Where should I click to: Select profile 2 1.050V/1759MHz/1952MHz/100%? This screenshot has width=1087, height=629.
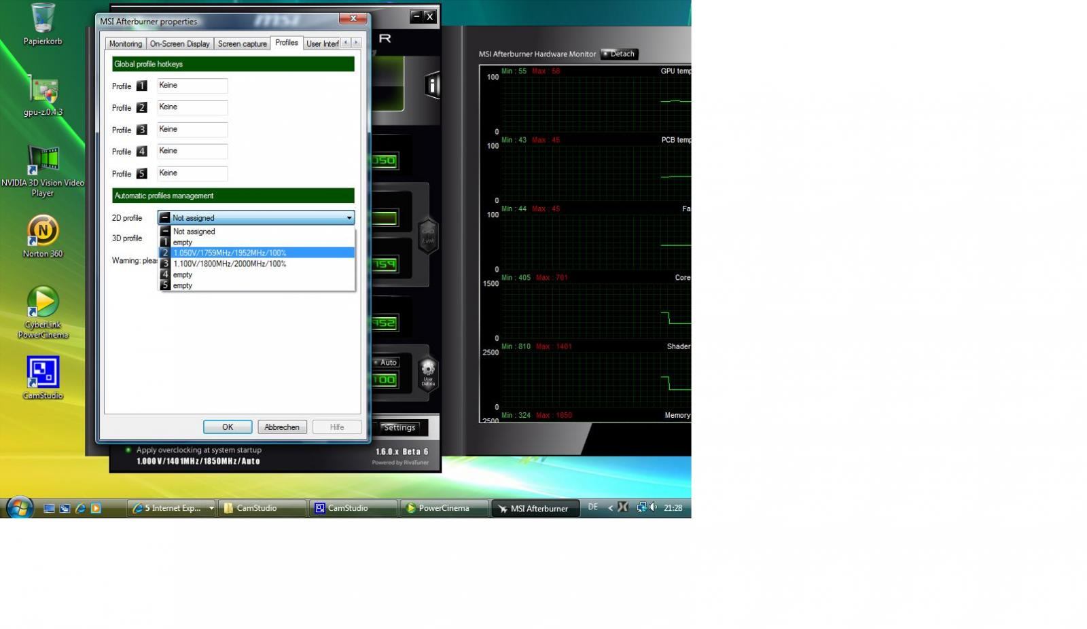[x=257, y=253]
